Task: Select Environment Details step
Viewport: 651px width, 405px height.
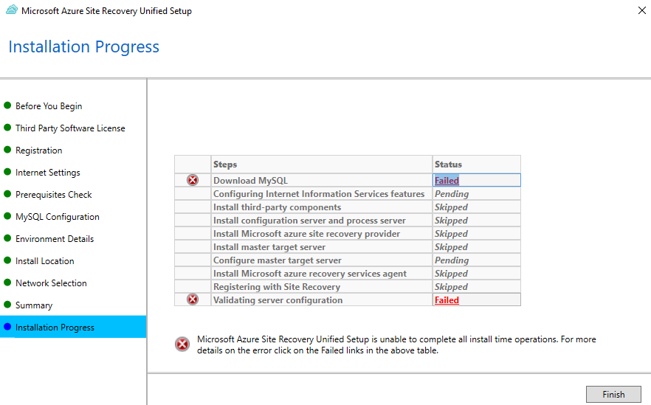Action: (x=55, y=239)
